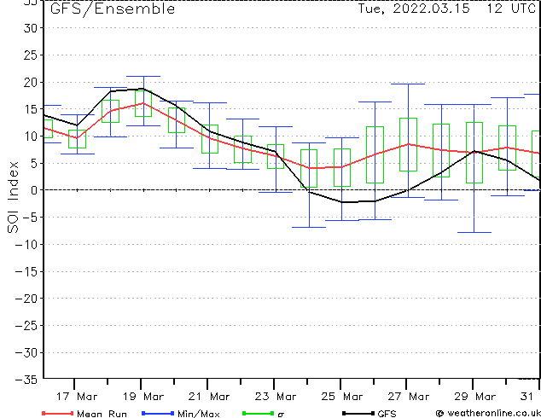Click the y-axis value '-30'
541x418 pixels.
click(26, 352)
